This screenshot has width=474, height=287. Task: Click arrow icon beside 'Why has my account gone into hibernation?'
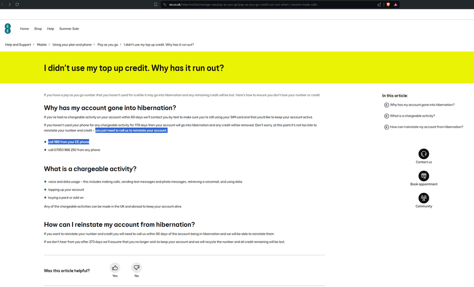tap(386, 105)
